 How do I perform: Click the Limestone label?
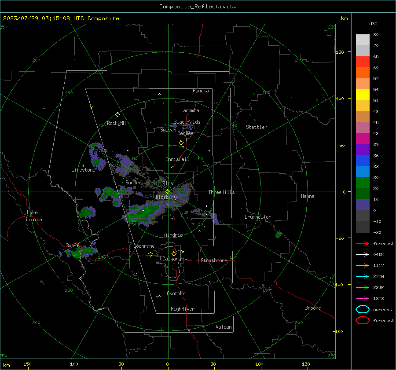(x=83, y=170)
